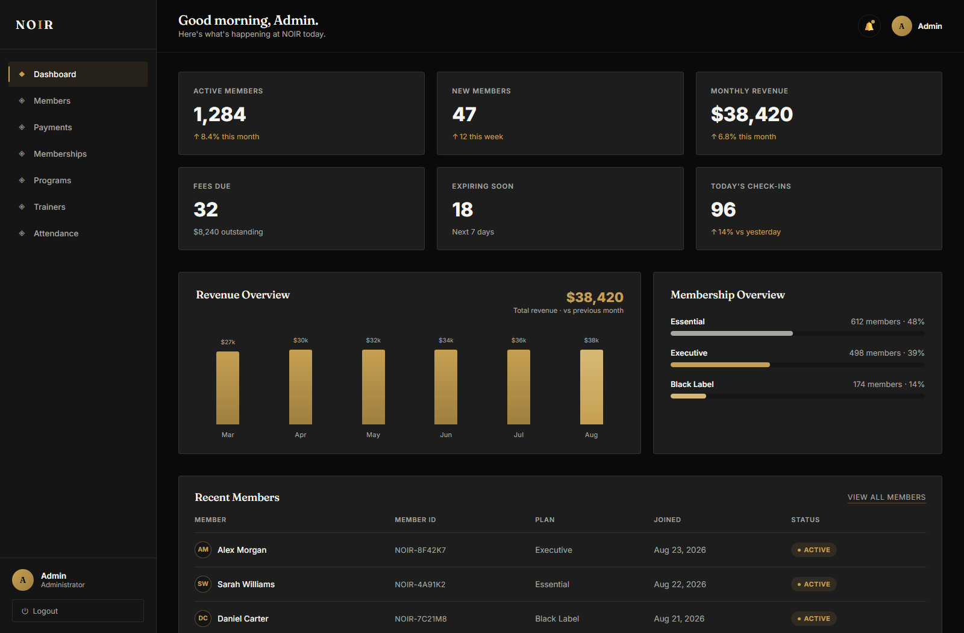Open the Programs section
Image resolution: width=964 pixels, height=633 pixels.
(78, 180)
